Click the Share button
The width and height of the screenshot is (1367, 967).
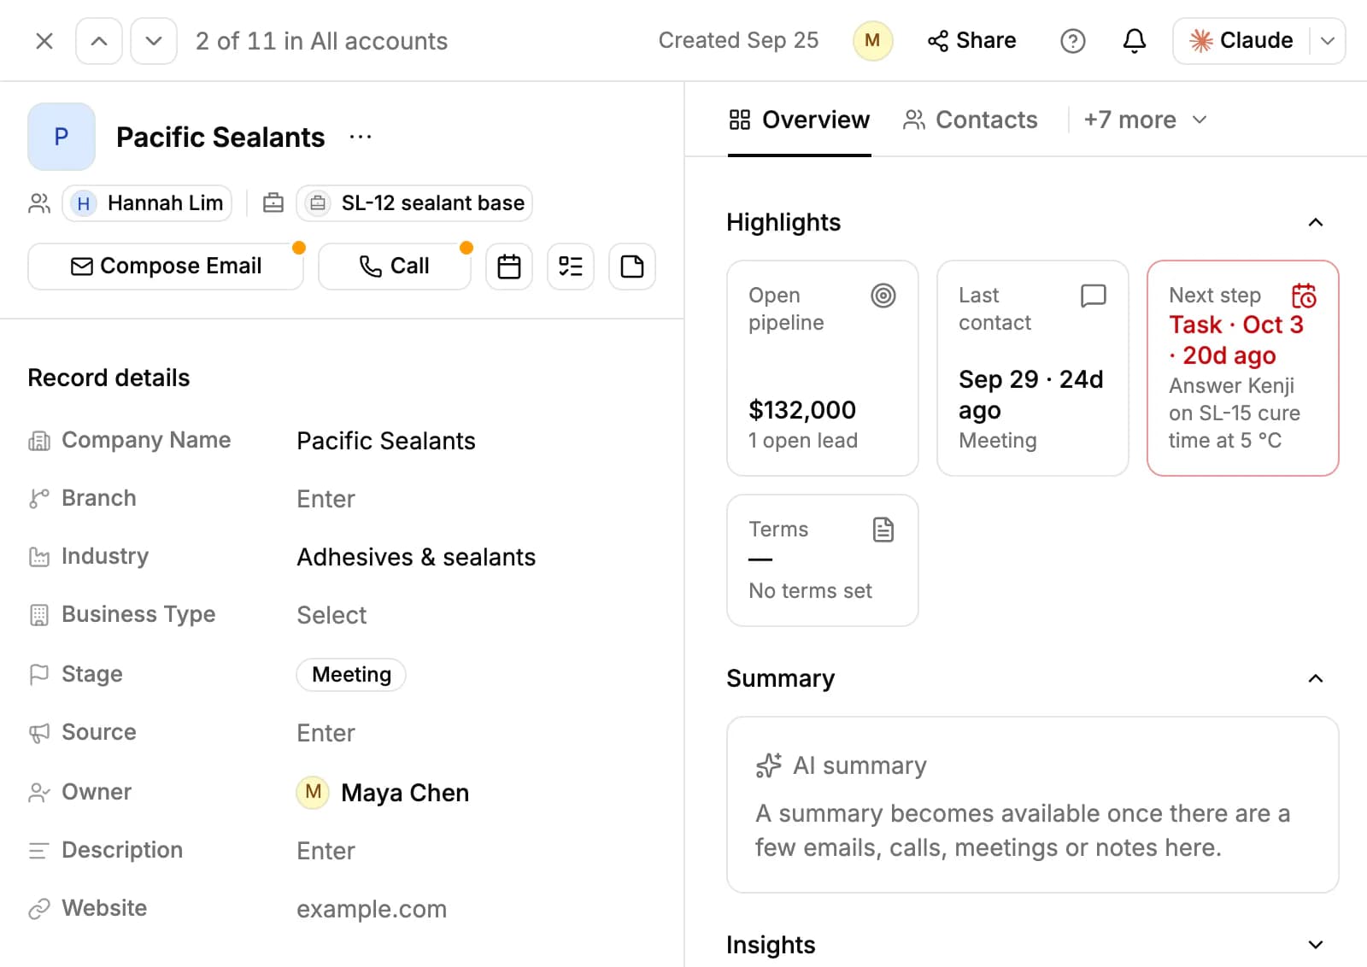(x=971, y=40)
